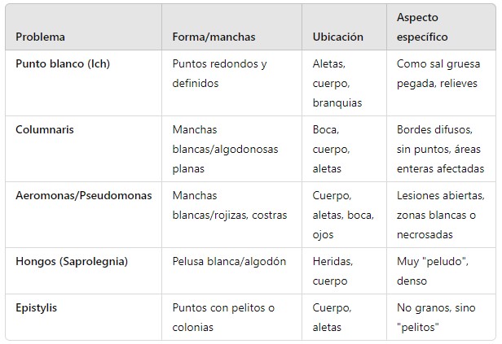Viewport: 502px width, 344px height.
Task: Click the 'No granos, sino "pelitos"' cell
Action: 436,317
